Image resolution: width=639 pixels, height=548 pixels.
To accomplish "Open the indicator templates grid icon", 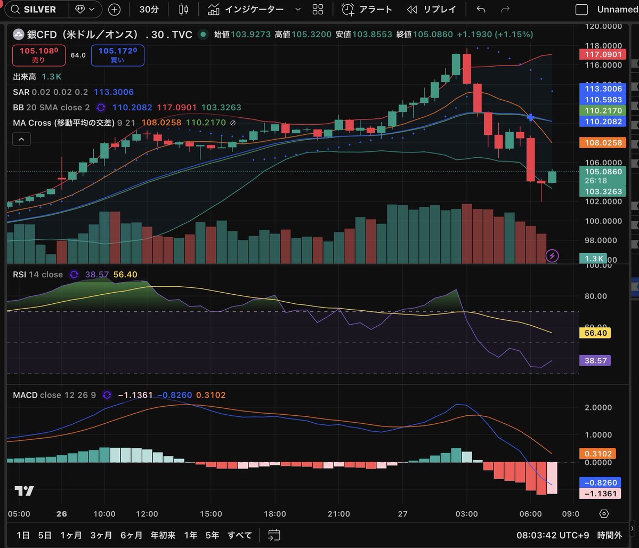I will point(318,10).
